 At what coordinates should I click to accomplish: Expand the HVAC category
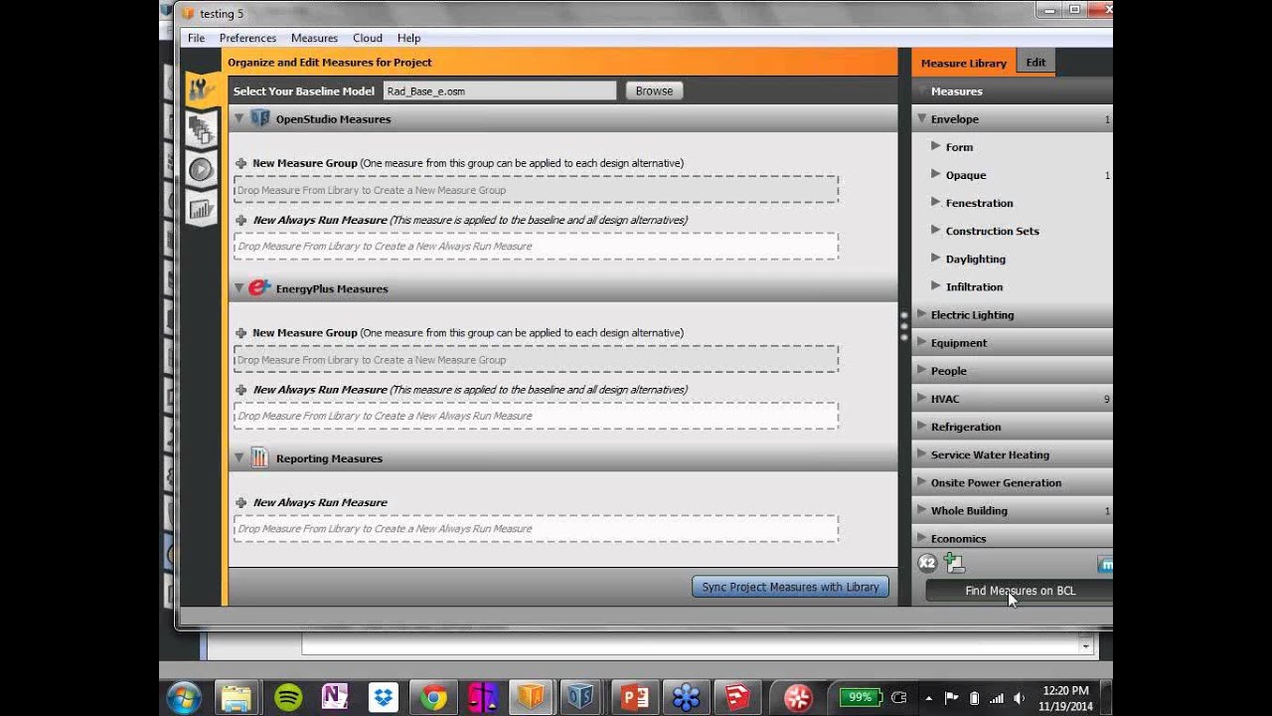pyautogui.click(x=920, y=398)
